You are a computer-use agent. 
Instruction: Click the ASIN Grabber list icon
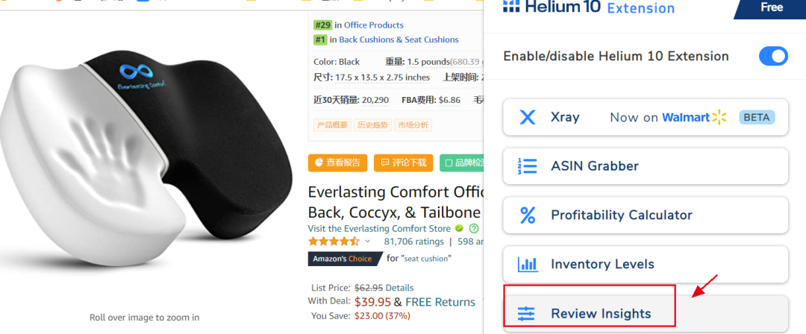(527, 166)
